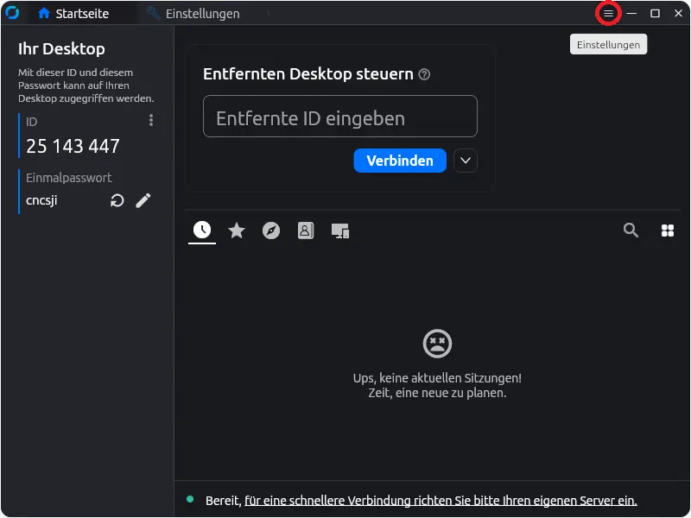691x518 pixels.
Task: Open the discovered devices compass tab
Action: coord(271,231)
